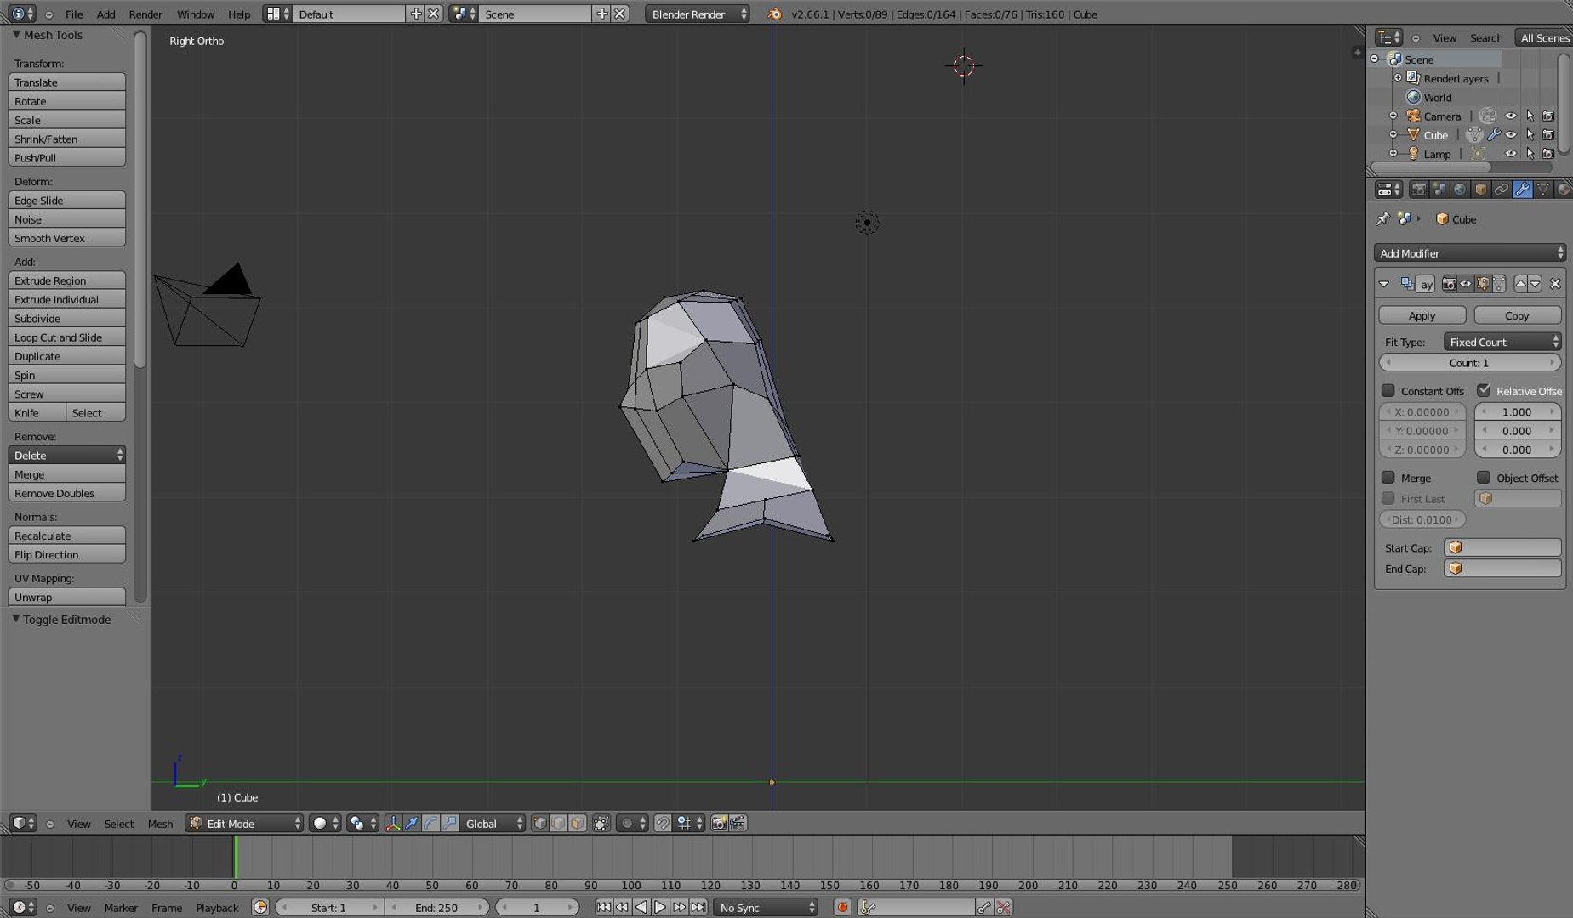Enable the Object Offset checkbox

1484,478
